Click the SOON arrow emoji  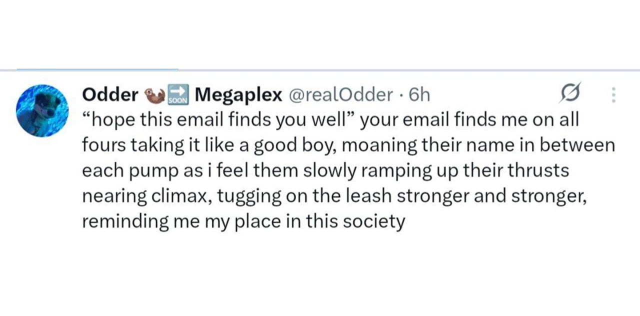[177, 94]
